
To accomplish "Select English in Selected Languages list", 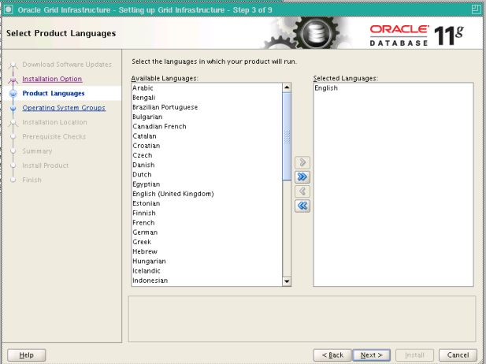I will [393, 88].
